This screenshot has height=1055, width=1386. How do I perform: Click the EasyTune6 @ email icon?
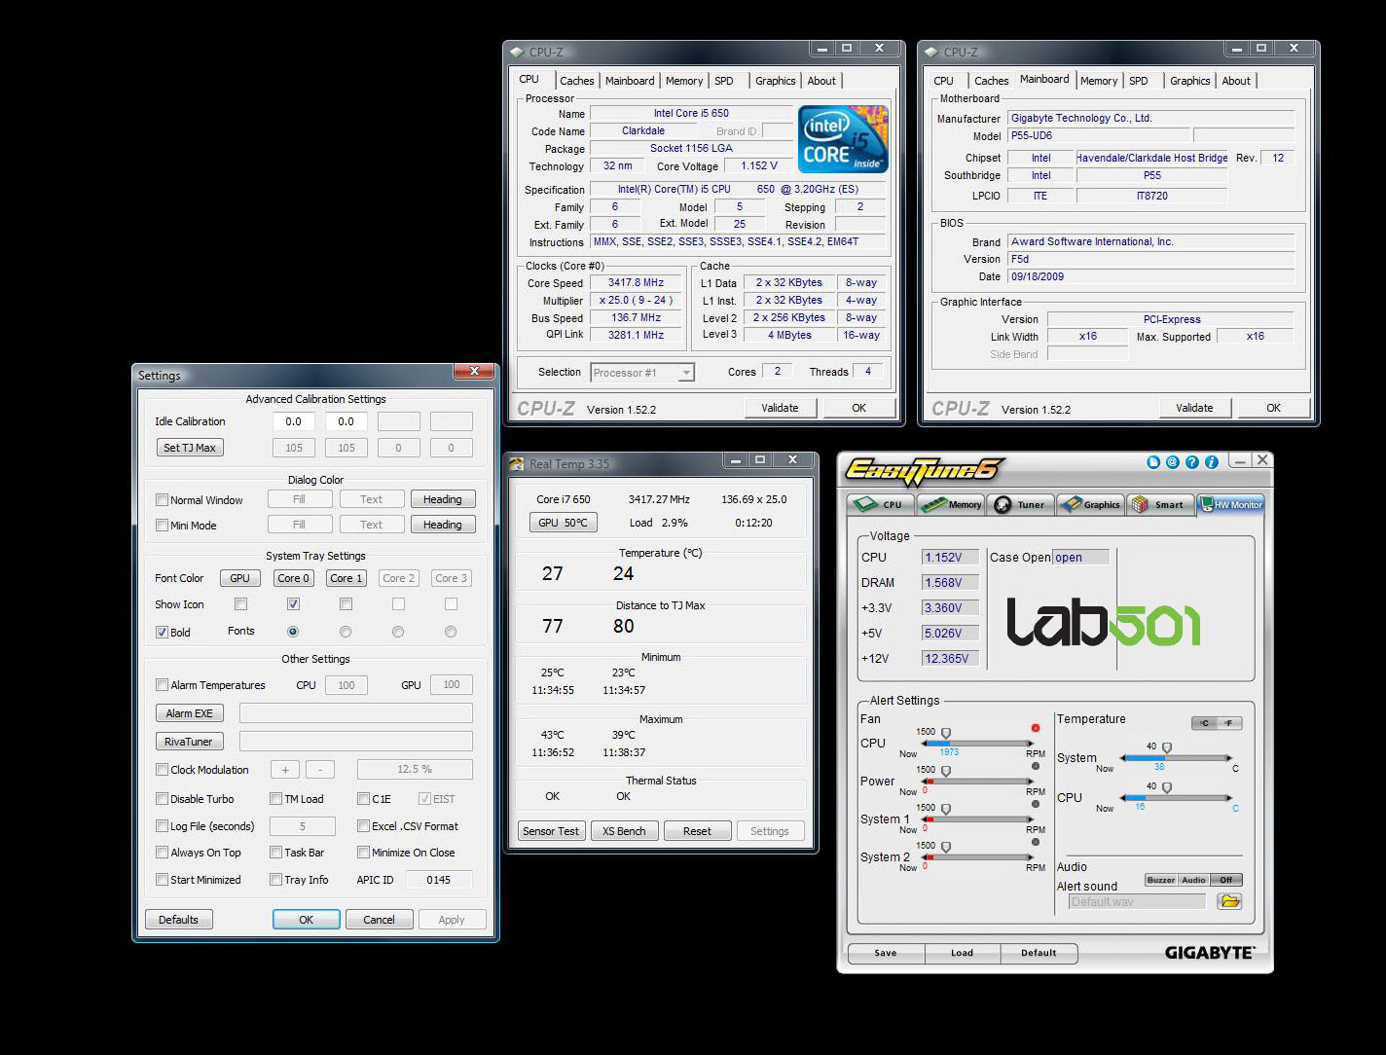[1173, 462]
